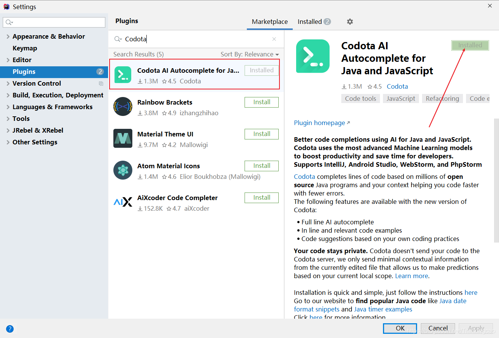499x338 pixels.
Task: Clear the plugin search field
Action: click(274, 39)
